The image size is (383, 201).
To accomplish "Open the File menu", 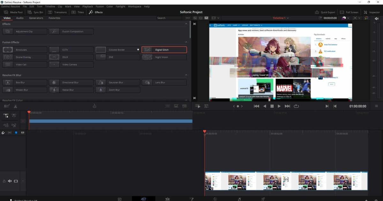I will (25, 6).
